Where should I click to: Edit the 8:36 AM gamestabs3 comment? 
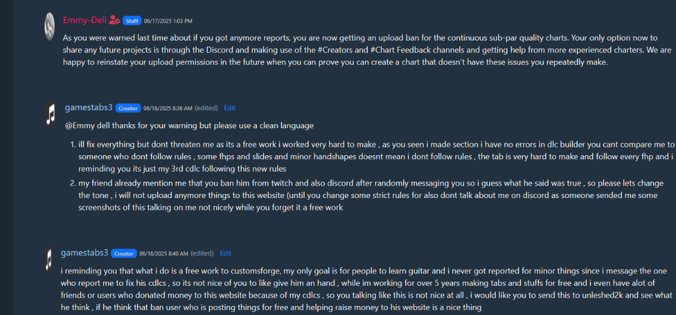click(x=230, y=108)
